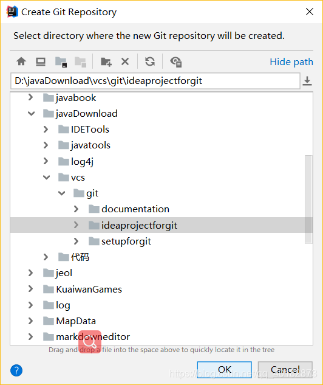Click the Desktop directory icon

(x=41, y=61)
